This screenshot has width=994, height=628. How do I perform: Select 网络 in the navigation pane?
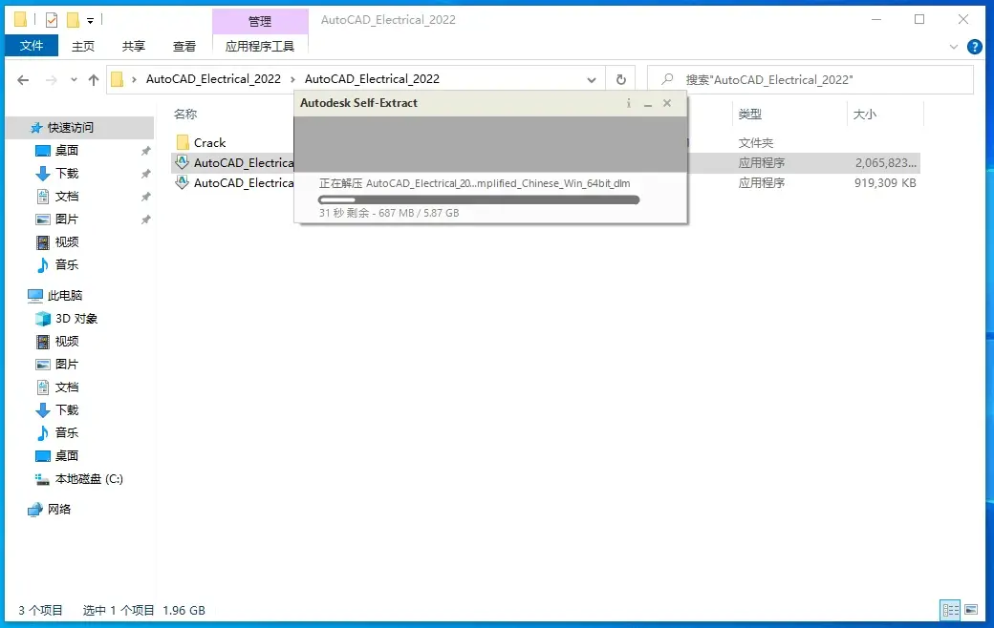pyautogui.click(x=59, y=509)
